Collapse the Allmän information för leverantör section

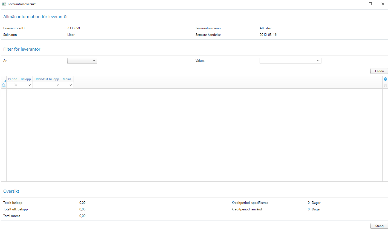click(x=36, y=16)
